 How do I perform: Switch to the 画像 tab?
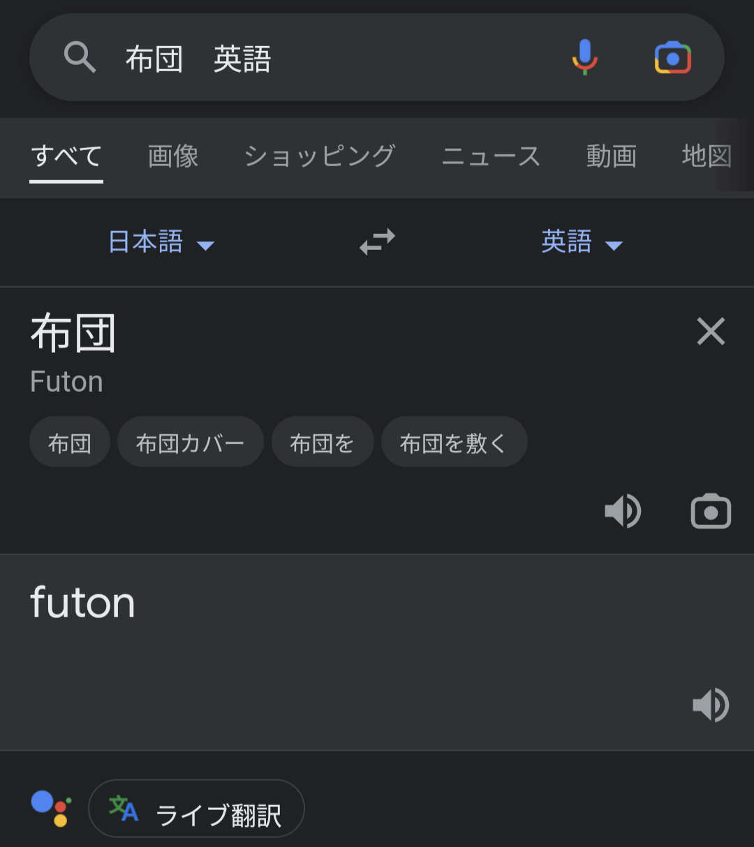point(173,156)
